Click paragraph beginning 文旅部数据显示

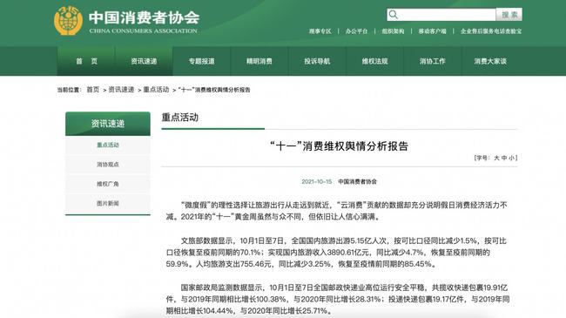pyautogui.click(x=336, y=253)
